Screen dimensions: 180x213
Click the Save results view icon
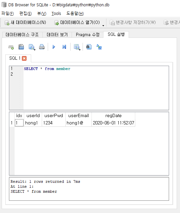coord(77,47)
